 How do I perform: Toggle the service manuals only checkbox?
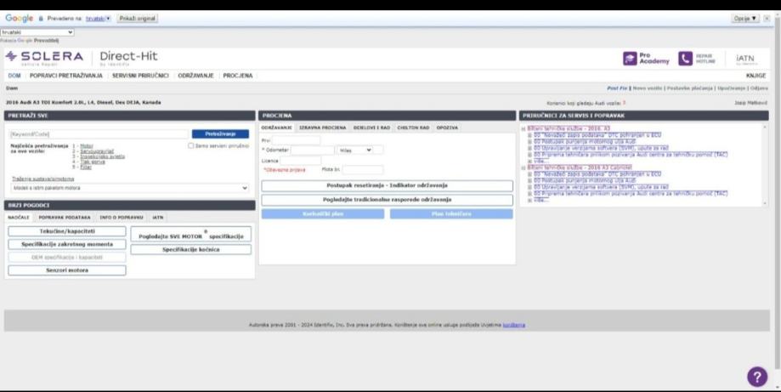point(190,146)
